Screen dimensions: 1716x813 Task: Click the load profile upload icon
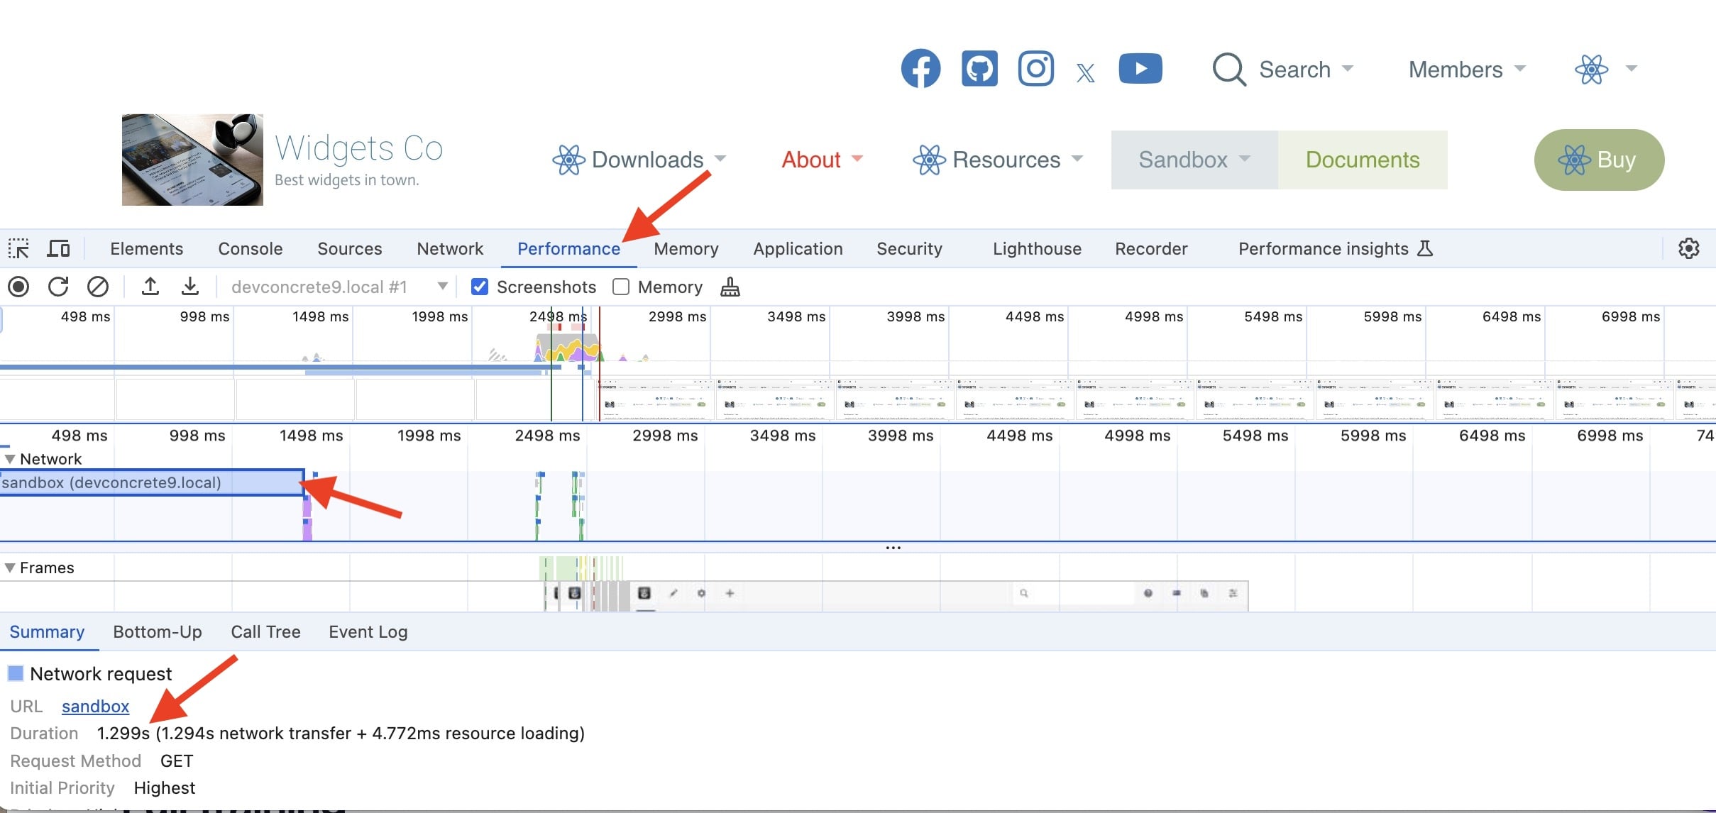[x=150, y=287]
